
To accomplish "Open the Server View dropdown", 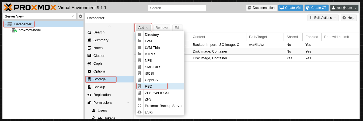I will (x=39, y=16).
